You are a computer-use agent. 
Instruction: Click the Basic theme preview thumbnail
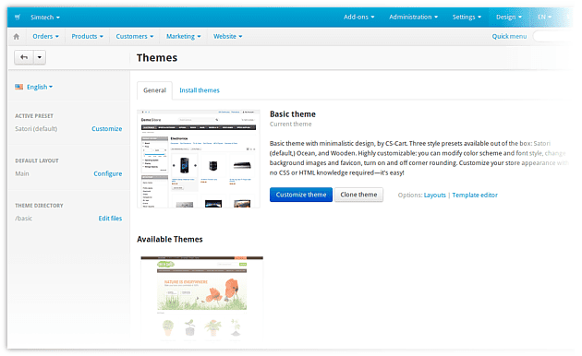pyautogui.click(x=199, y=159)
